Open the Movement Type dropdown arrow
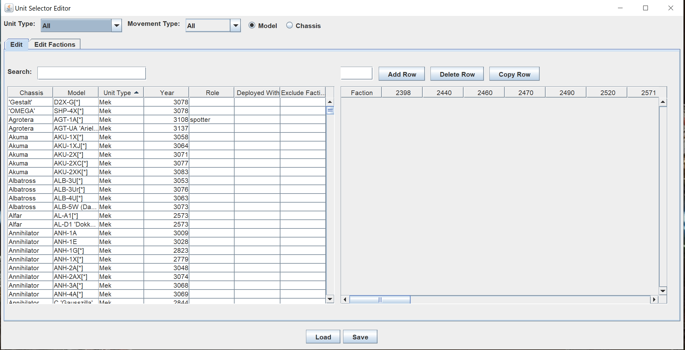Screen dimensions: 685x350 (236, 25)
